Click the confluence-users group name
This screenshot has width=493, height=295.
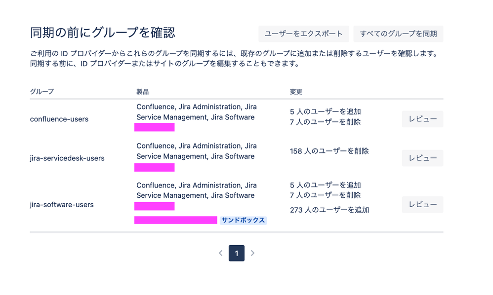pos(59,119)
